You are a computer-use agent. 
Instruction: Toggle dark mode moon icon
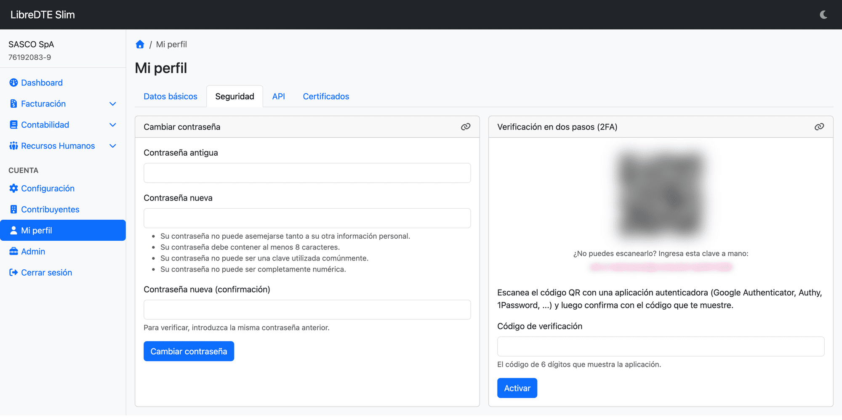(823, 15)
